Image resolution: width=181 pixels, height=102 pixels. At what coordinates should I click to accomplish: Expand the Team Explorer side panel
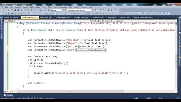pyautogui.click(x=180, y=39)
